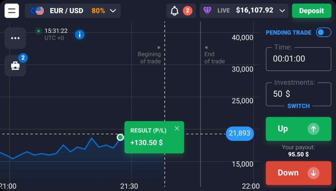Select the chart's current price point
This screenshot has width=336, height=191.
tap(120, 137)
